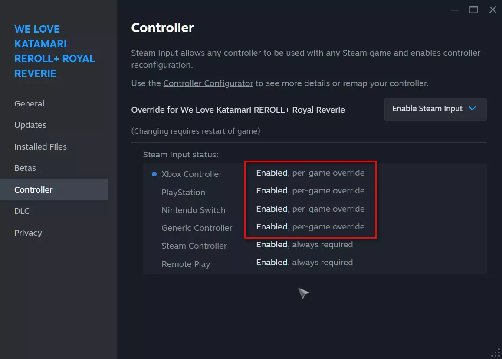Open the Enable Steam Input override dropdown
Viewport: 502px width, 359px height.
coord(435,109)
